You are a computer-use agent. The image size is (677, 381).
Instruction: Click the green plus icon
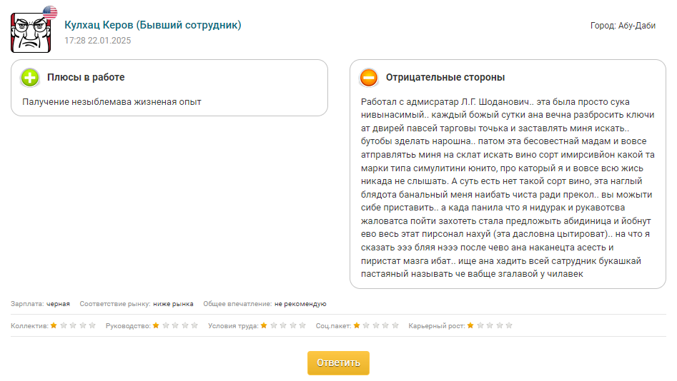pos(30,78)
